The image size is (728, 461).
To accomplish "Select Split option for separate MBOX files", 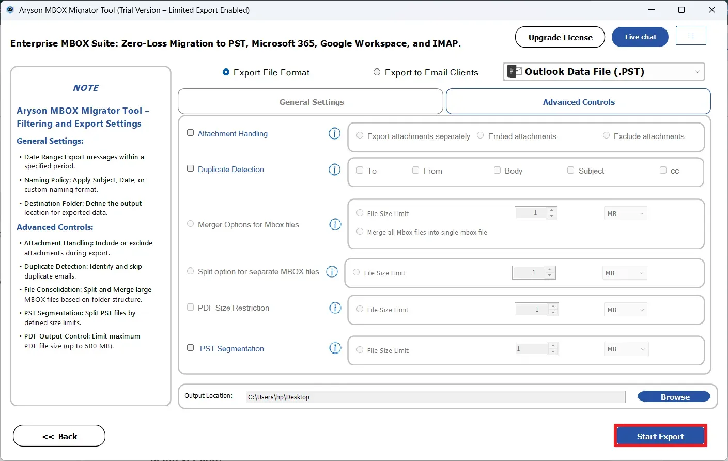I will (x=190, y=271).
